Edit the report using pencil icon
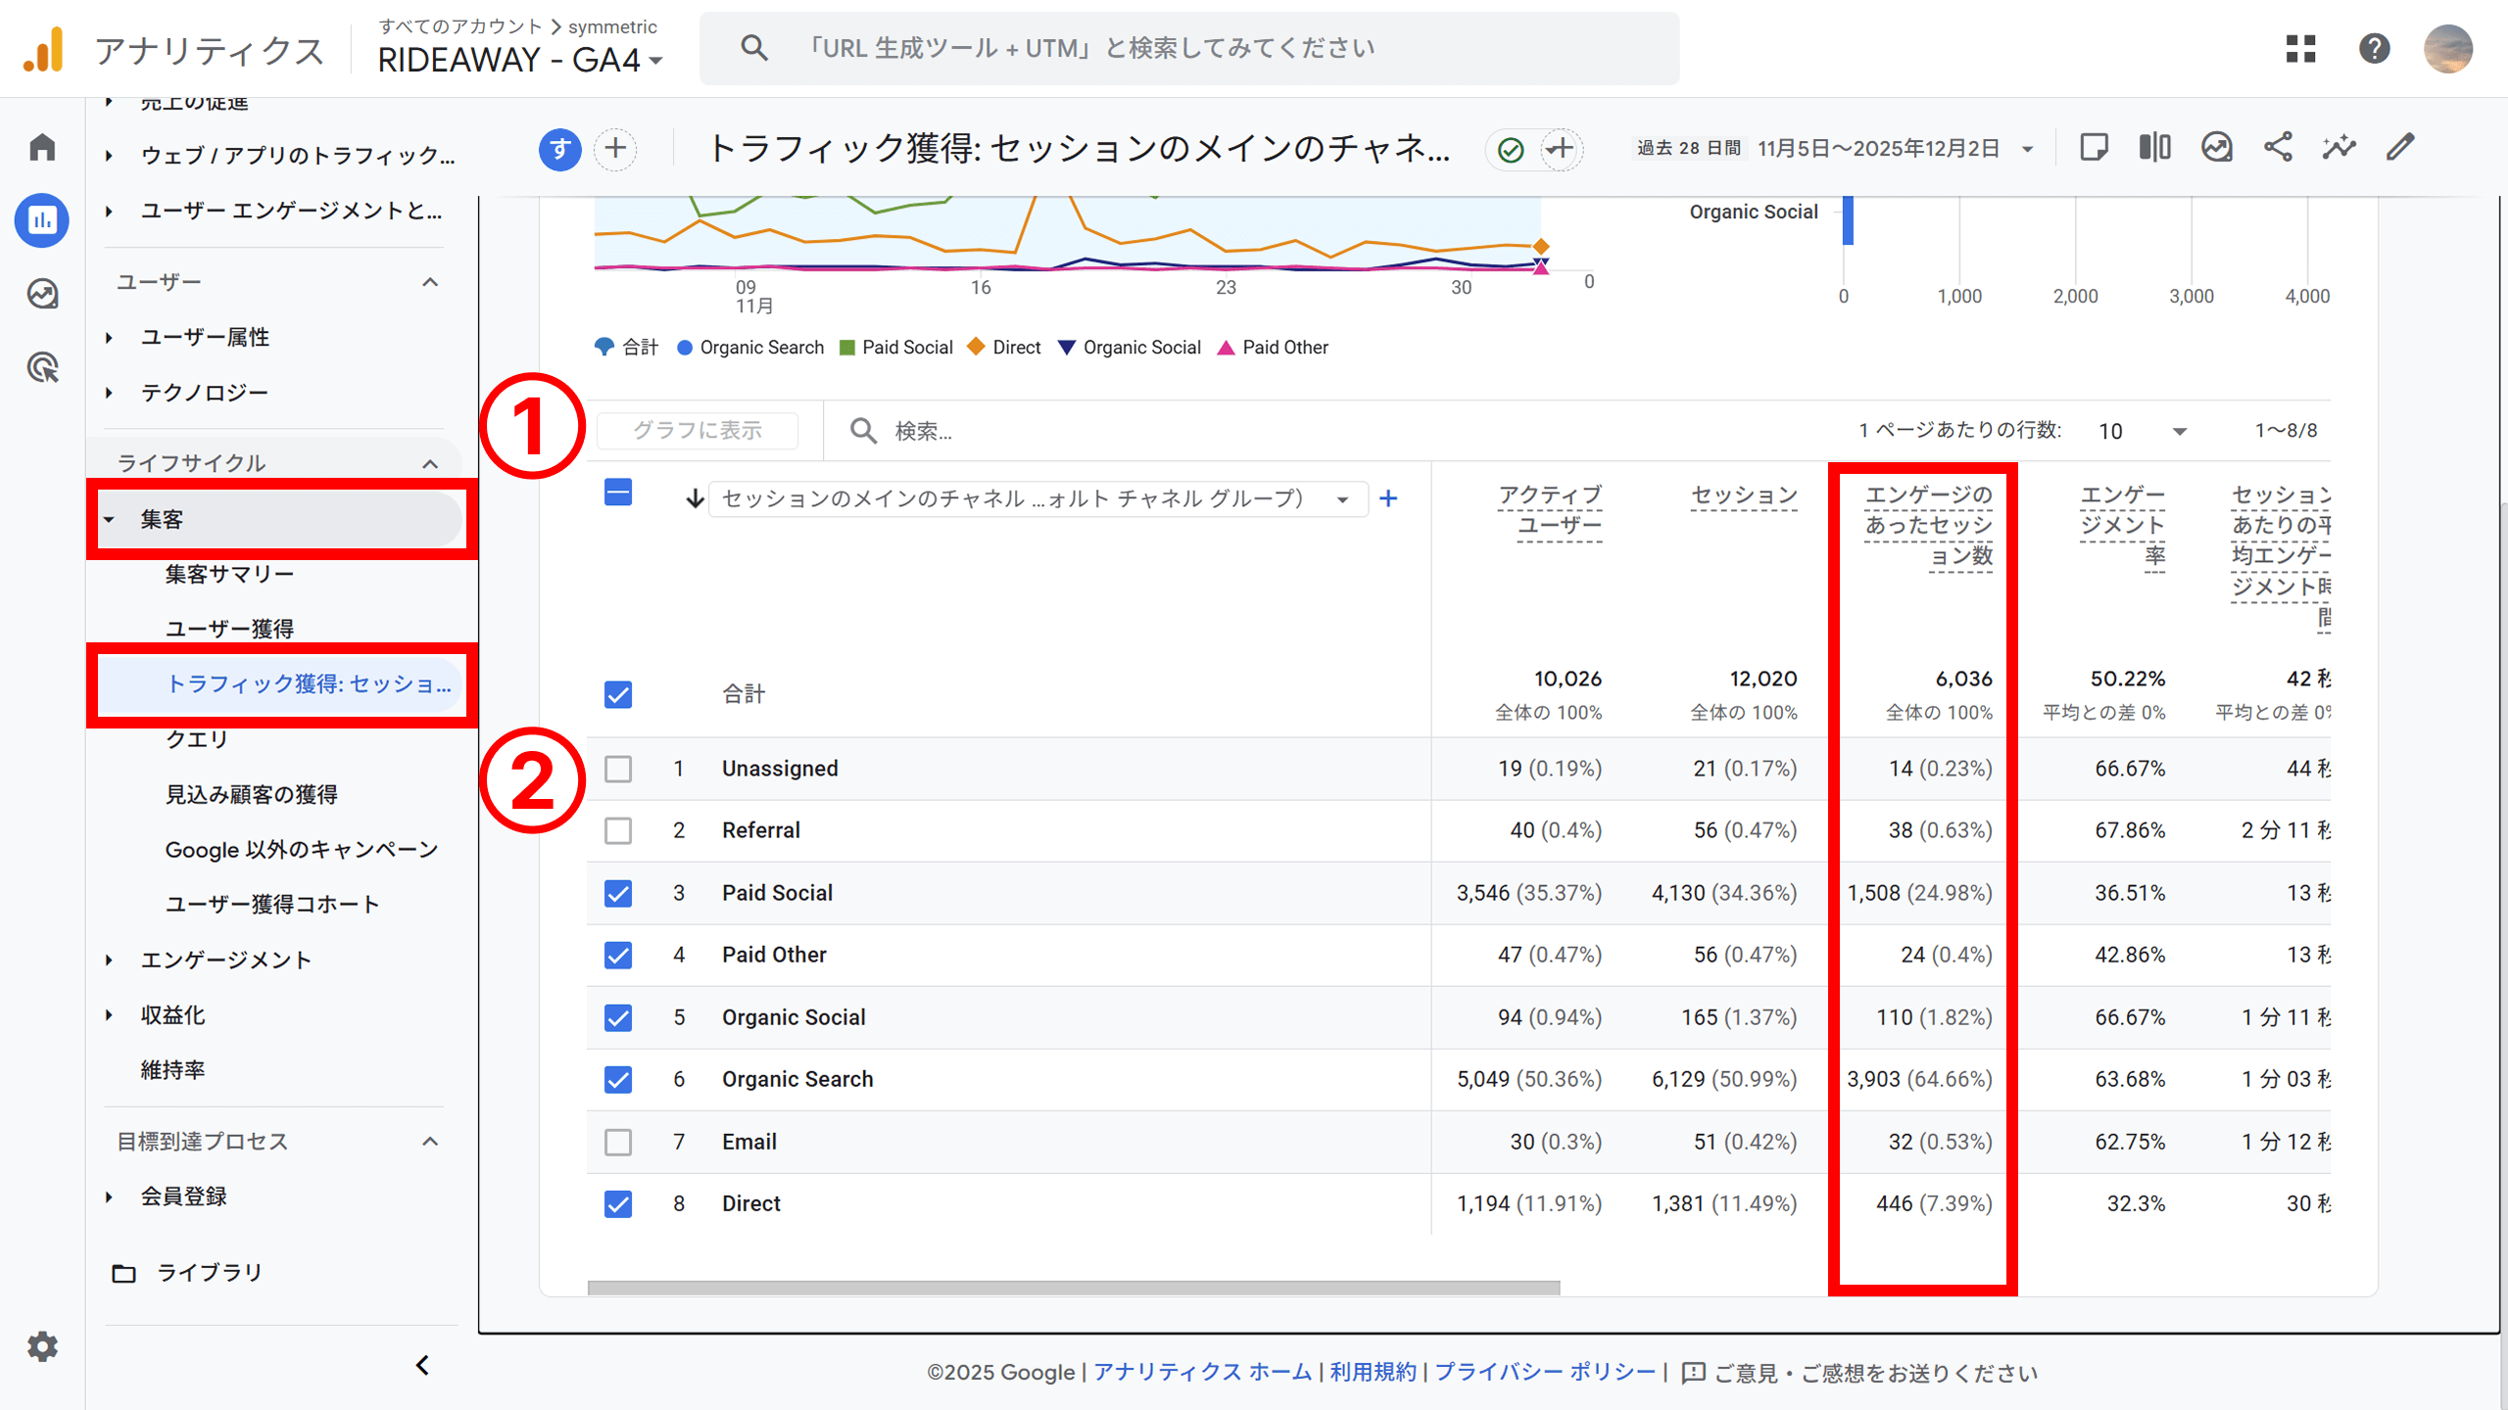The image size is (2508, 1410). click(x=2401, y=147)
